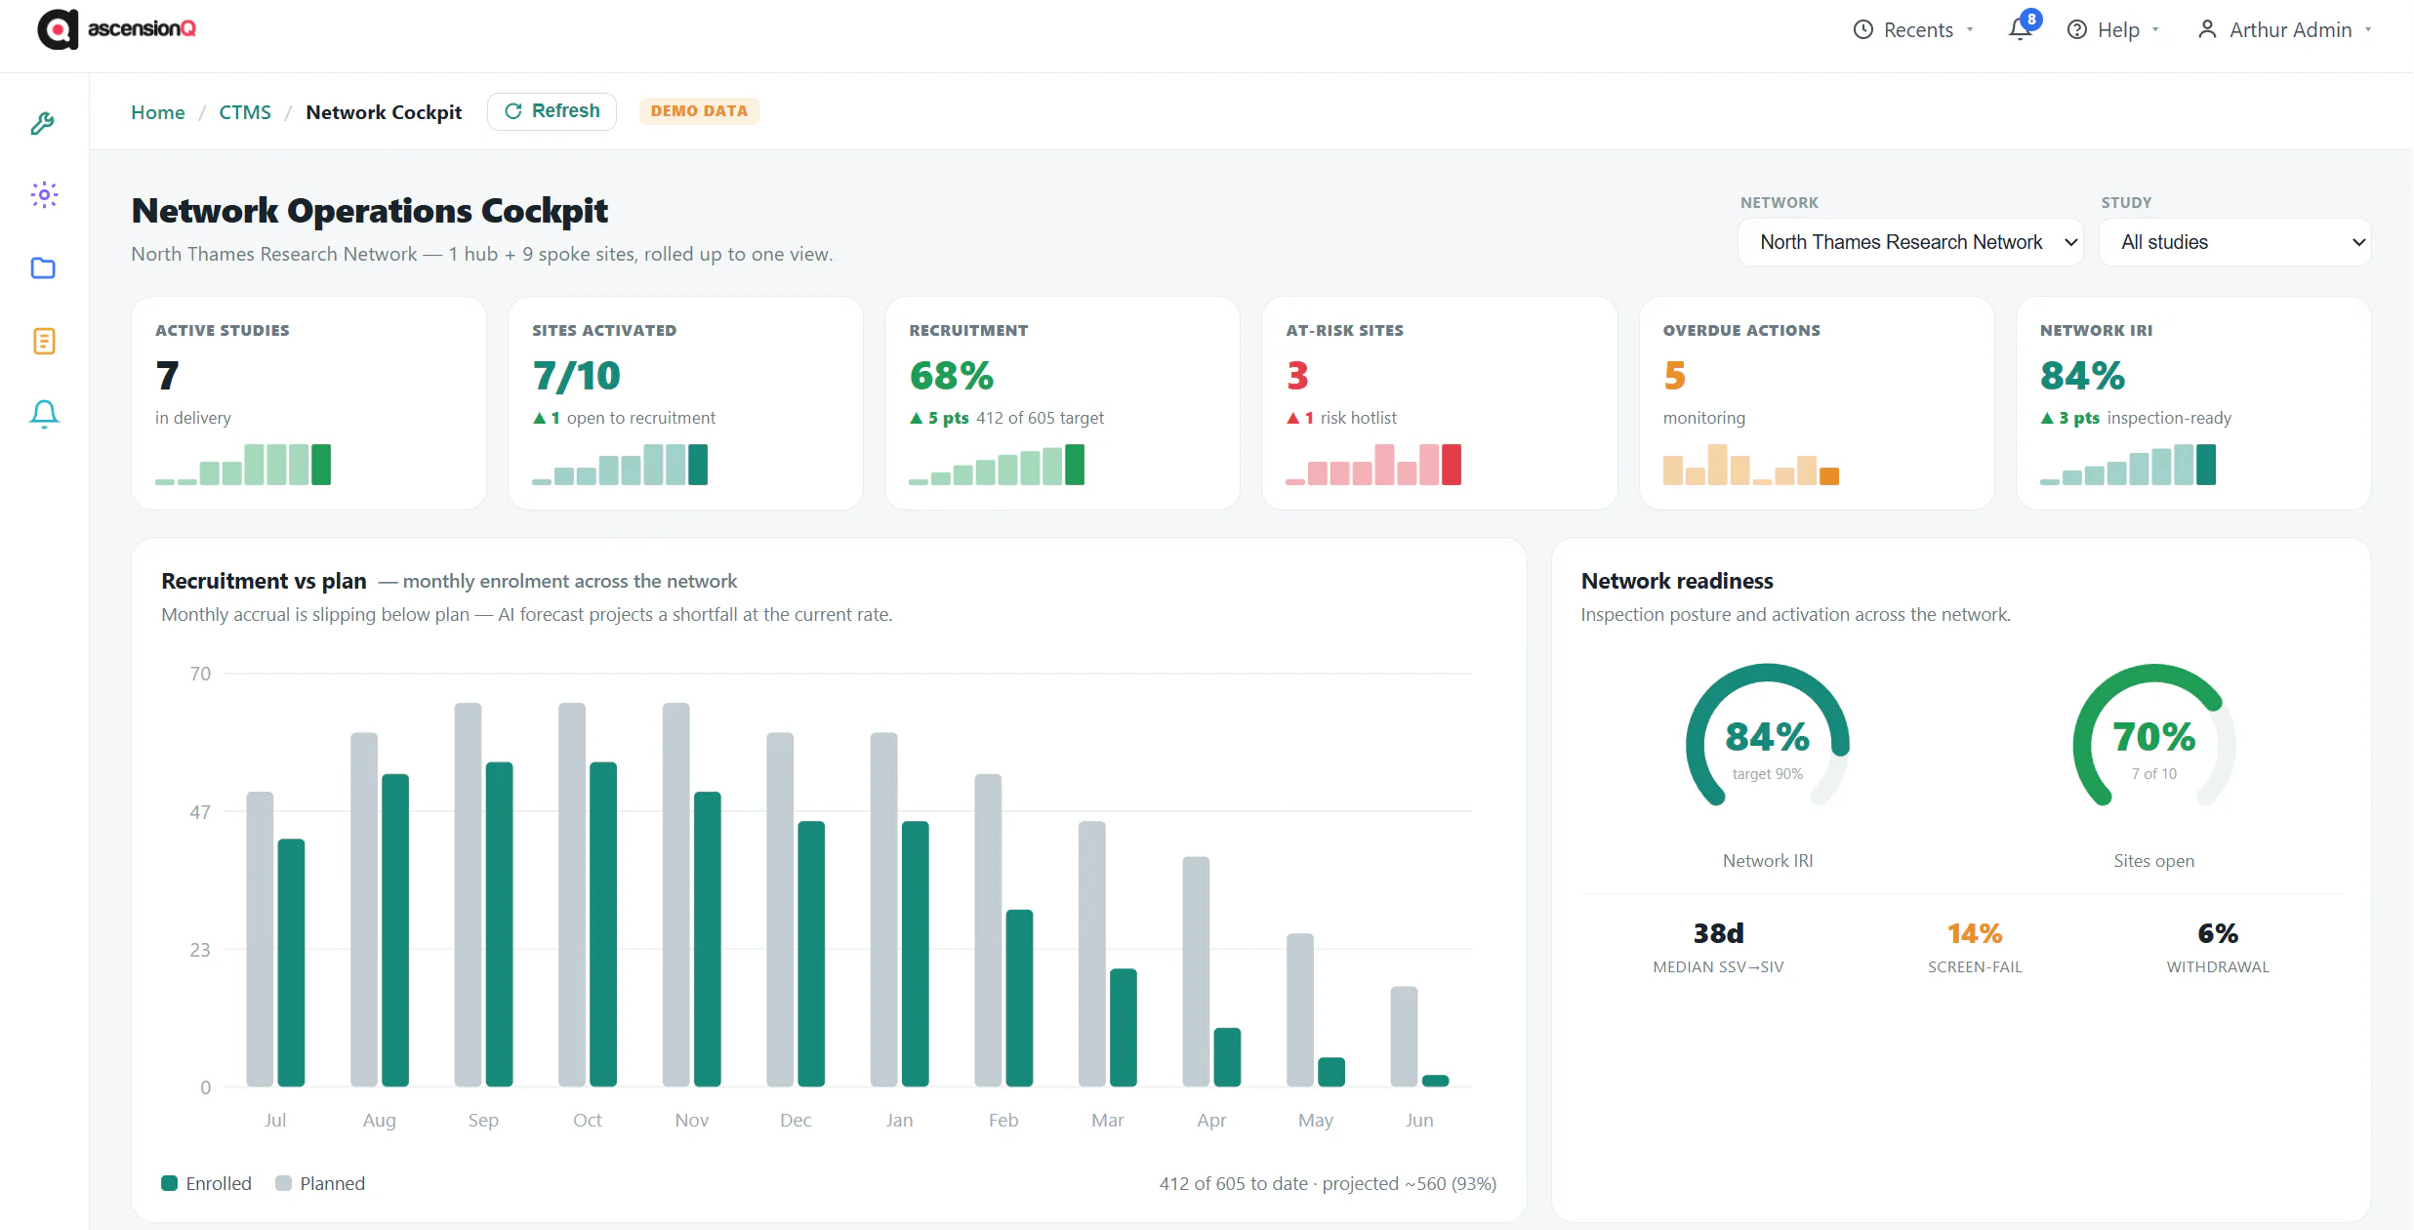Click the Recents clock icon
Viewport: 2414px width, 1230px height.
click(x=1862, y=29)
